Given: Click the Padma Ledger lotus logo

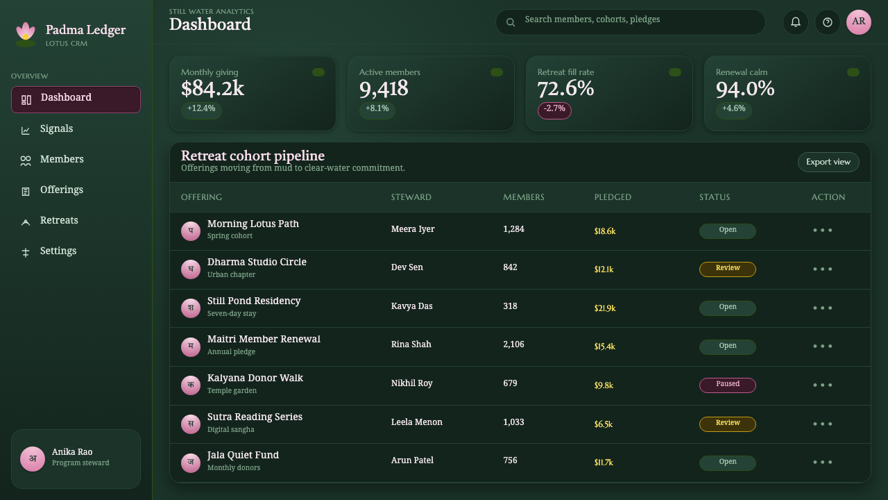Looking at the screenshot, I should click(x=26, y=35).
